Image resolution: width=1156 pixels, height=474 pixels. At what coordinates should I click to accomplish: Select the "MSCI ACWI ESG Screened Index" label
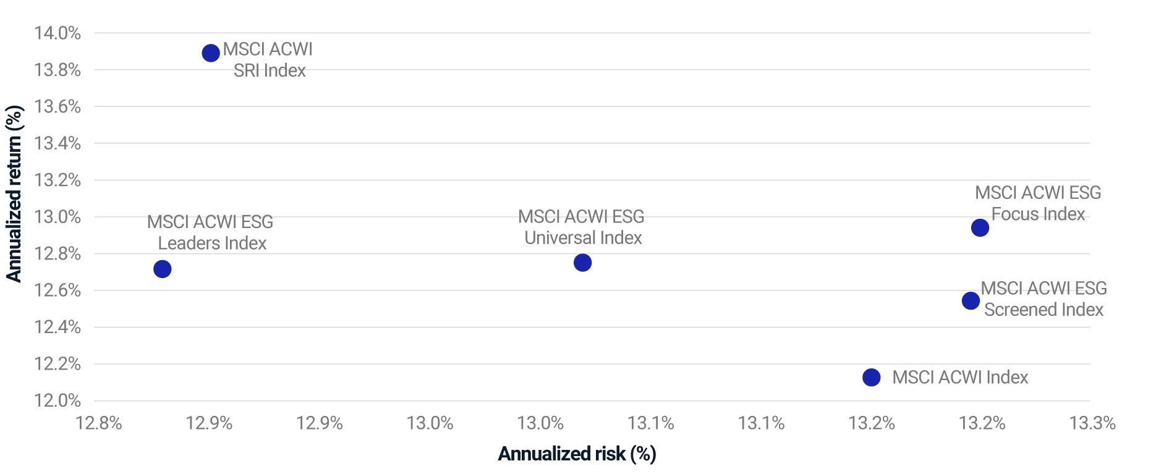(x=1043, y=299)
